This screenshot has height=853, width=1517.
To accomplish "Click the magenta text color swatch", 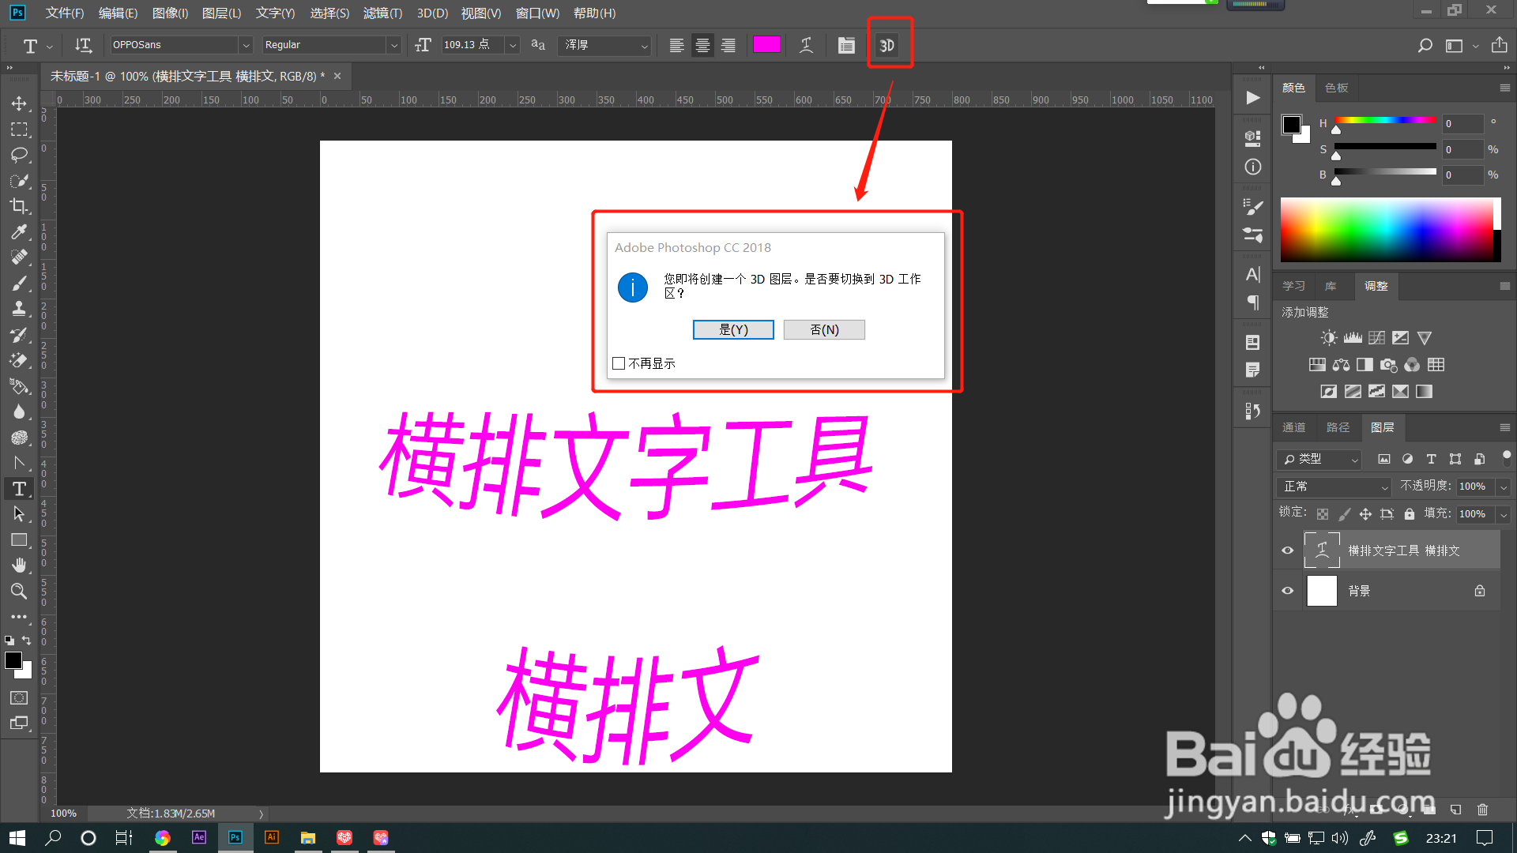I will [x=766, y=45].
